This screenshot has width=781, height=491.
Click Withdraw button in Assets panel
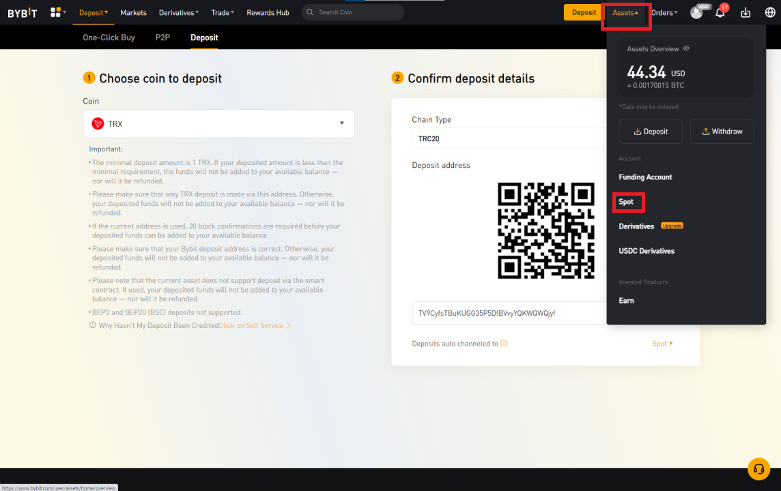(722, 132)
